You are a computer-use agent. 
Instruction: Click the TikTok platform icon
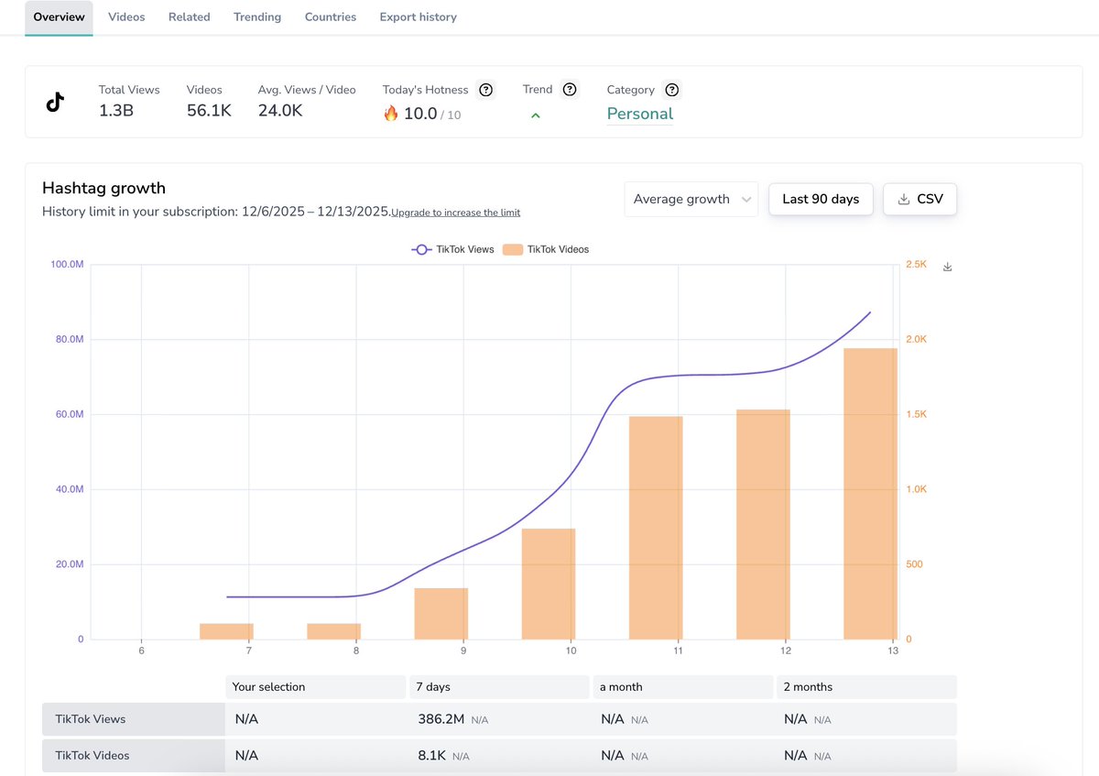(x=55, y=102)
